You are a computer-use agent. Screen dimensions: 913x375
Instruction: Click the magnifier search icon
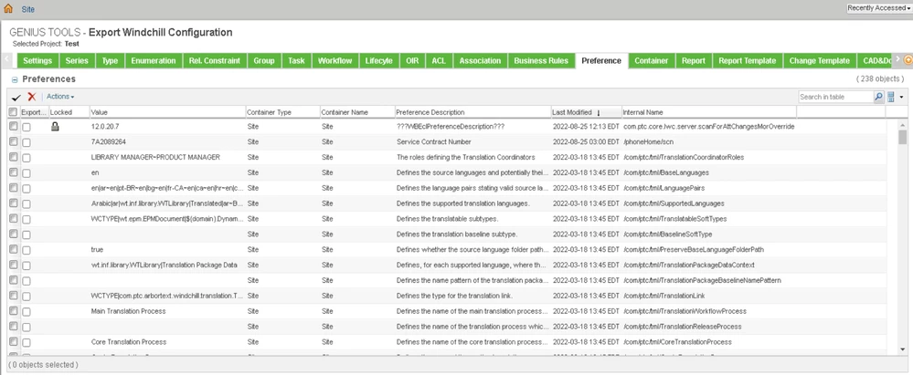point(878,97)
